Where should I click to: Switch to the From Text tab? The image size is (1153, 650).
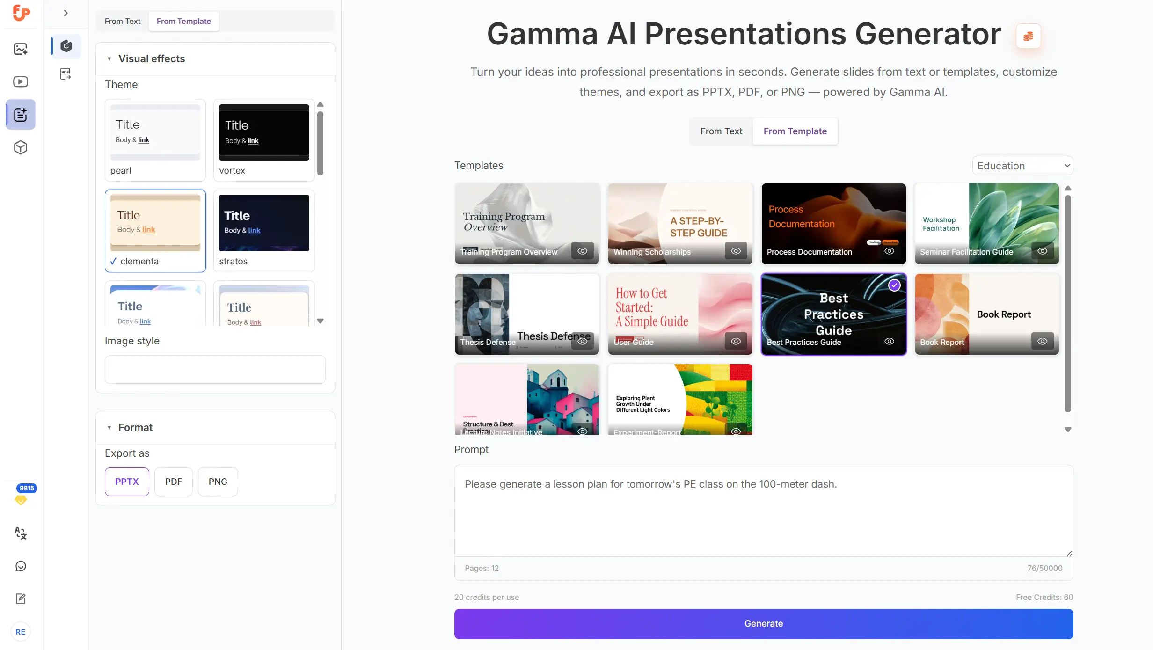[x=721, y=131]
